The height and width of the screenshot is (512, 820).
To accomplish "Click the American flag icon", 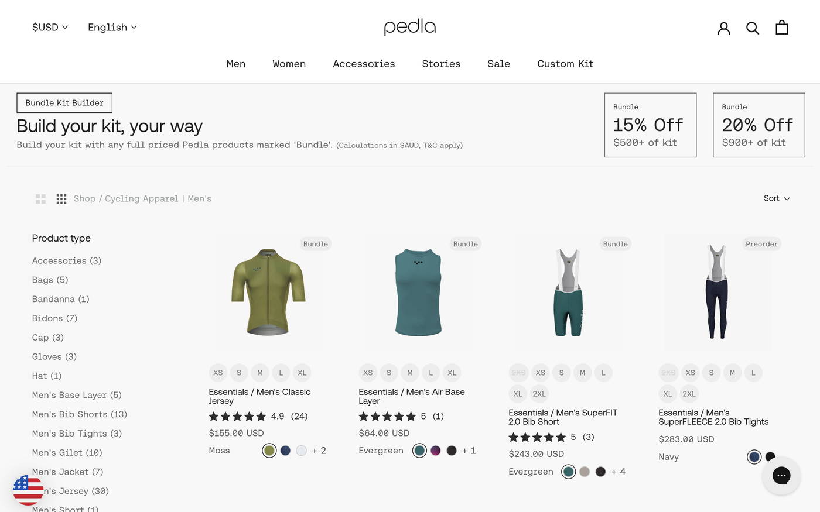I will point(28,490).
